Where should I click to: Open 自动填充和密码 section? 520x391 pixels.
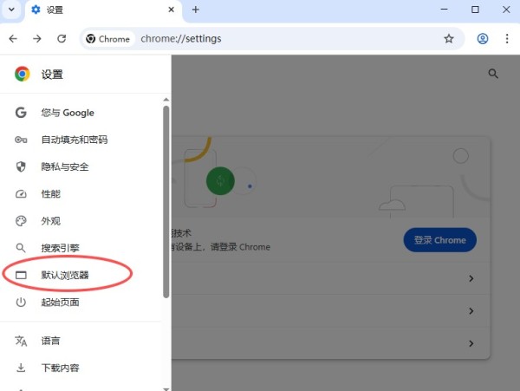(x=81, y=140)
